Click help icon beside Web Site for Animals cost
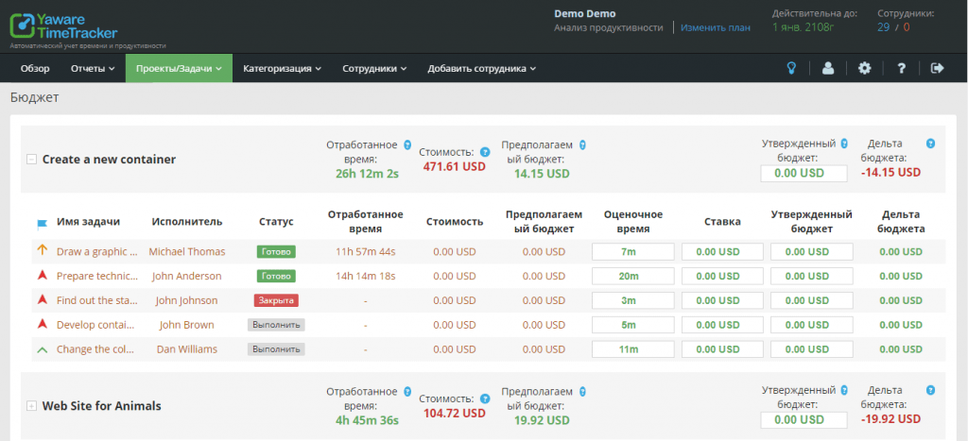Screen dimensions: 968x441 (485, 399)
